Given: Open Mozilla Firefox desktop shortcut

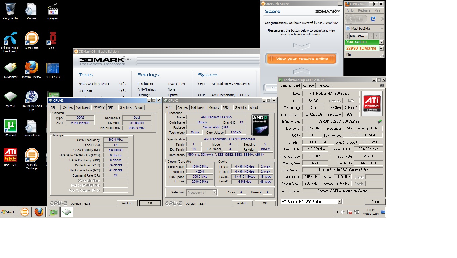Looking at the screenshot, I should tap(31, 70).
